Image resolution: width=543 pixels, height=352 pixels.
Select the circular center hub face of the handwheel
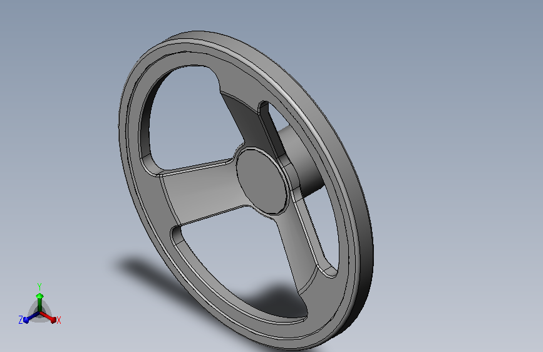coord(262,181)
